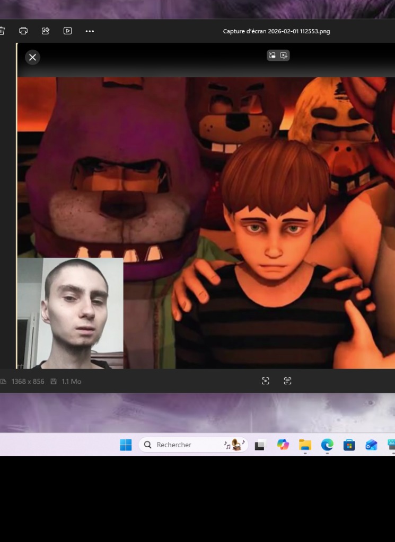This screenshot has width=395, height=542.
Task: Click the Rechercher taskbar search field
Action: click(193, 445)
